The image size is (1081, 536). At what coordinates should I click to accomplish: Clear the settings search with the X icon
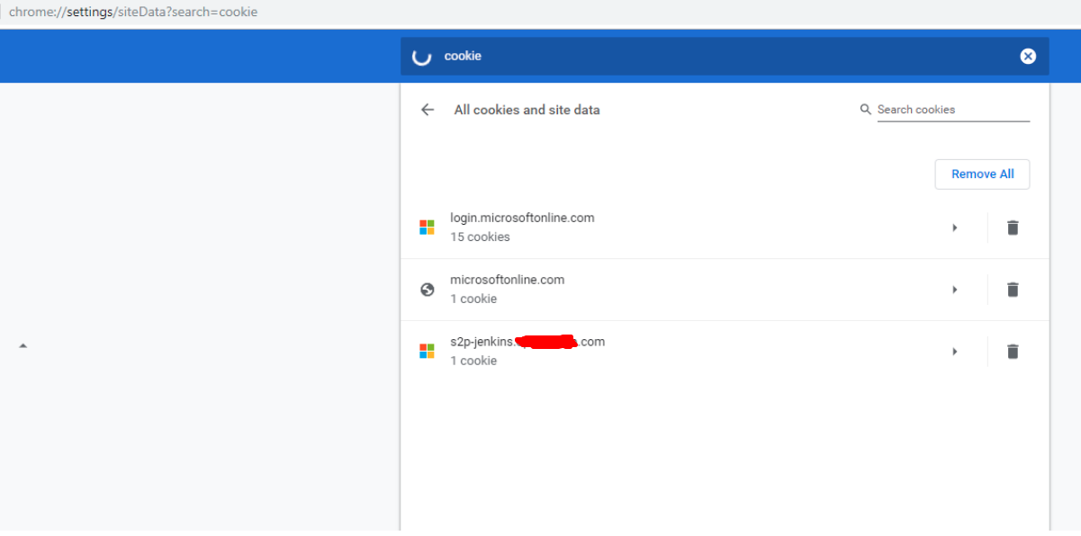(x=1028, y=57)
